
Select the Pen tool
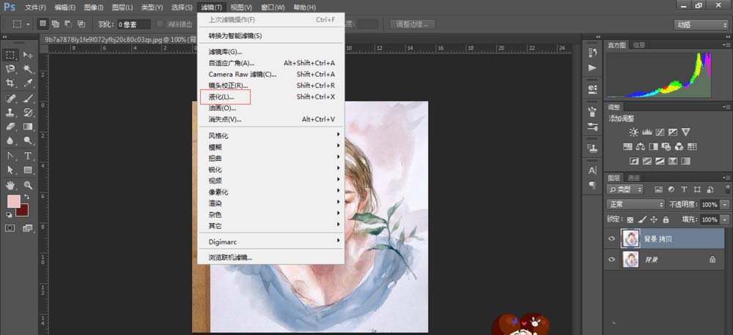point(10,156)
